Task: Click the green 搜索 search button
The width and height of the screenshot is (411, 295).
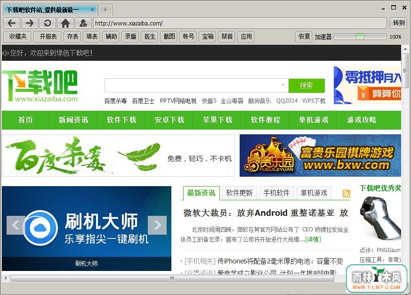Action: point(306,85)
